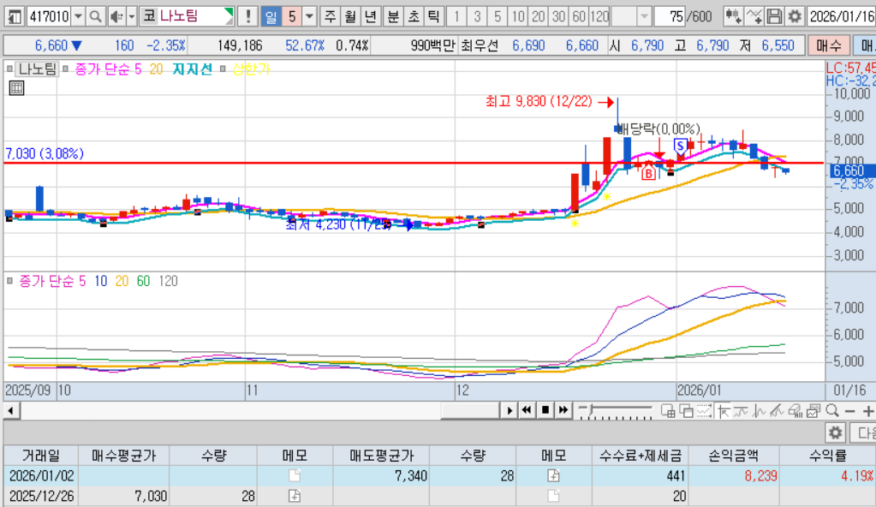Click the grid table icon under 나노팀 label
The image size is (876, 507).
coord(17,87)
